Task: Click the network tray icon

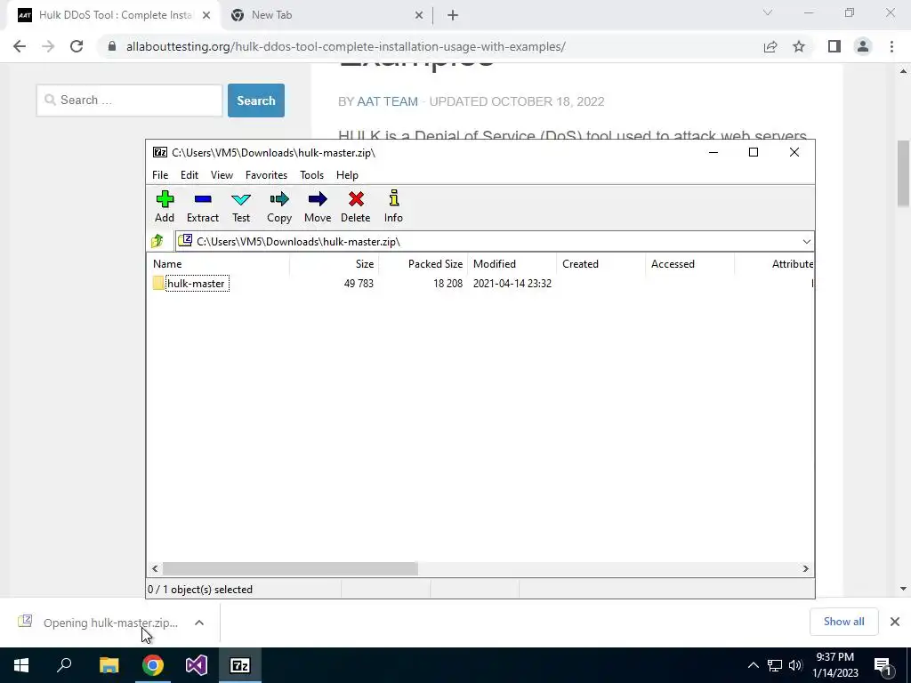Action: click(775, 665)
